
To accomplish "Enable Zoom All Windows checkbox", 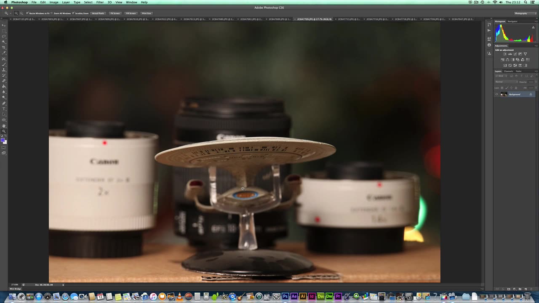I will (52, 13).
